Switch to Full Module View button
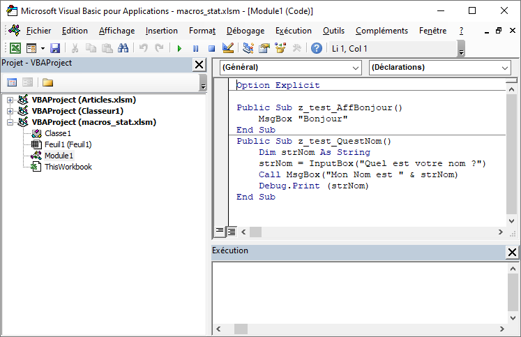Image resolution: width=521 pixels, height=337 pixels. pyautogui.click(x=232, y=232)
